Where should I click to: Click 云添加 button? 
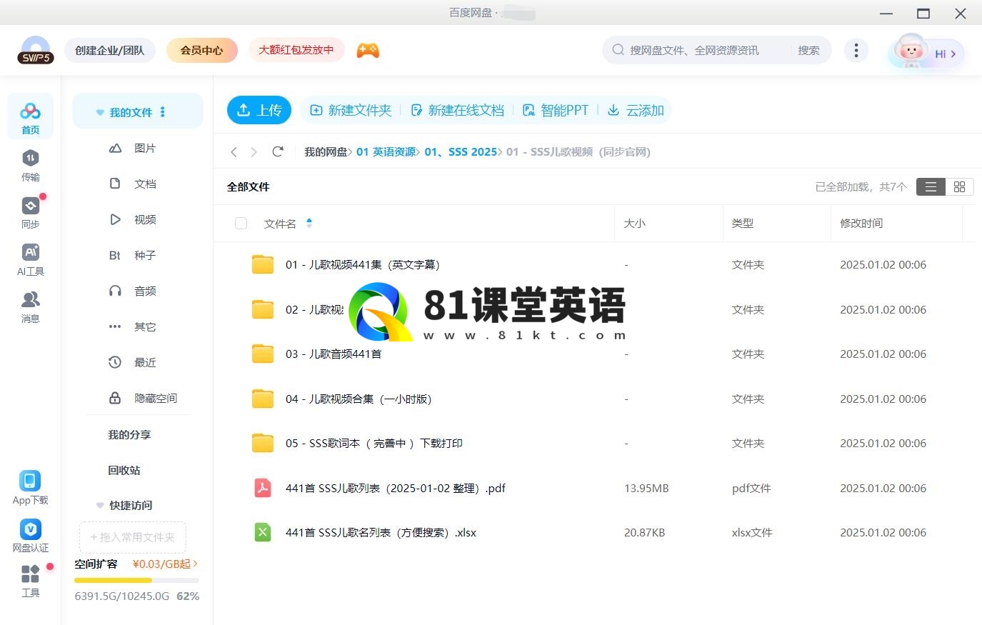click(636, 110)
